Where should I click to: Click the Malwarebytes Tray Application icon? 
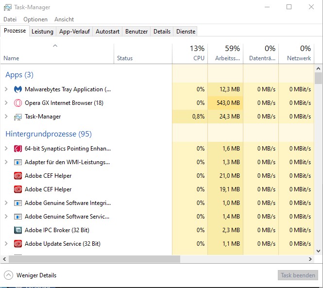coord(18,89)
